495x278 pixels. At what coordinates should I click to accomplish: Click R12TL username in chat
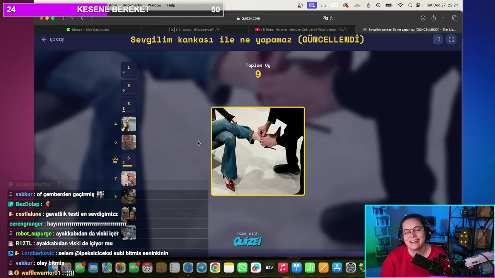click(24, 243)
